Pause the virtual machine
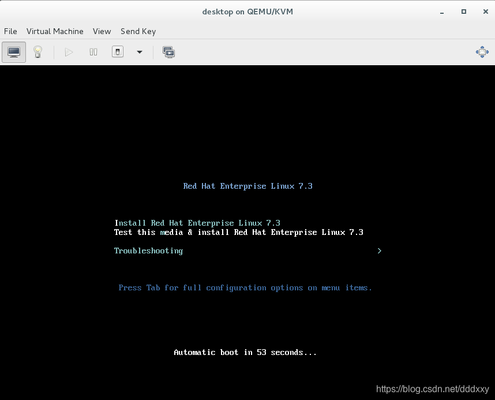 (x=93, y=52)
